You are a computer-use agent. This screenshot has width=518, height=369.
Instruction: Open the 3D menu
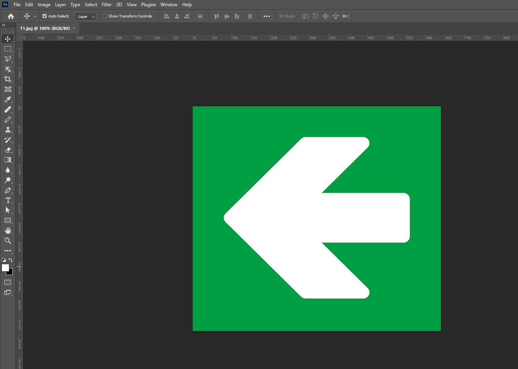119,5
